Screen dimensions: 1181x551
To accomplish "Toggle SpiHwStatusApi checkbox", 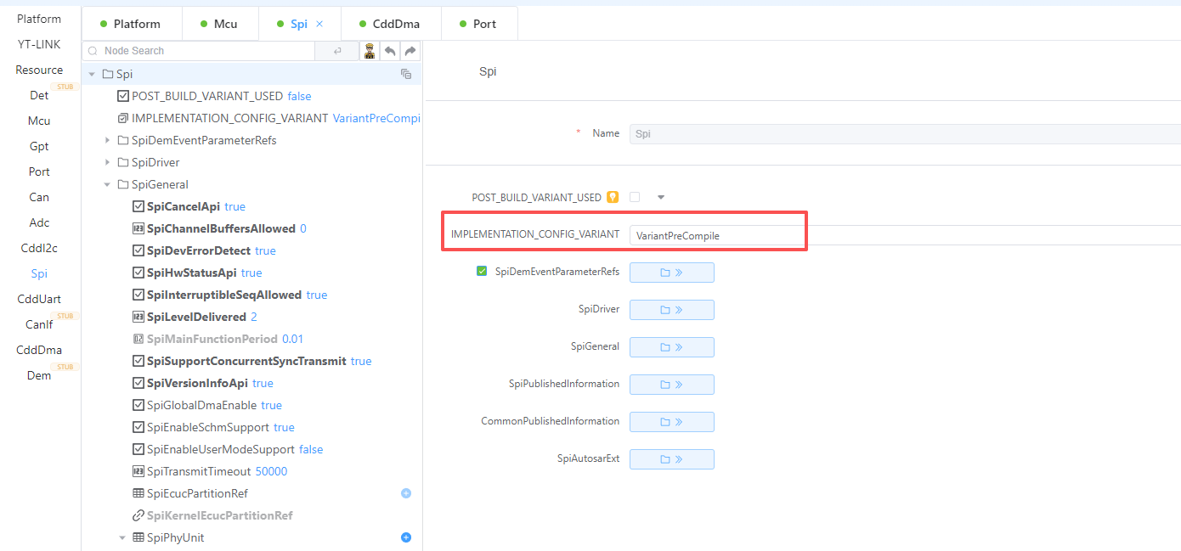I will click(138, 273).
